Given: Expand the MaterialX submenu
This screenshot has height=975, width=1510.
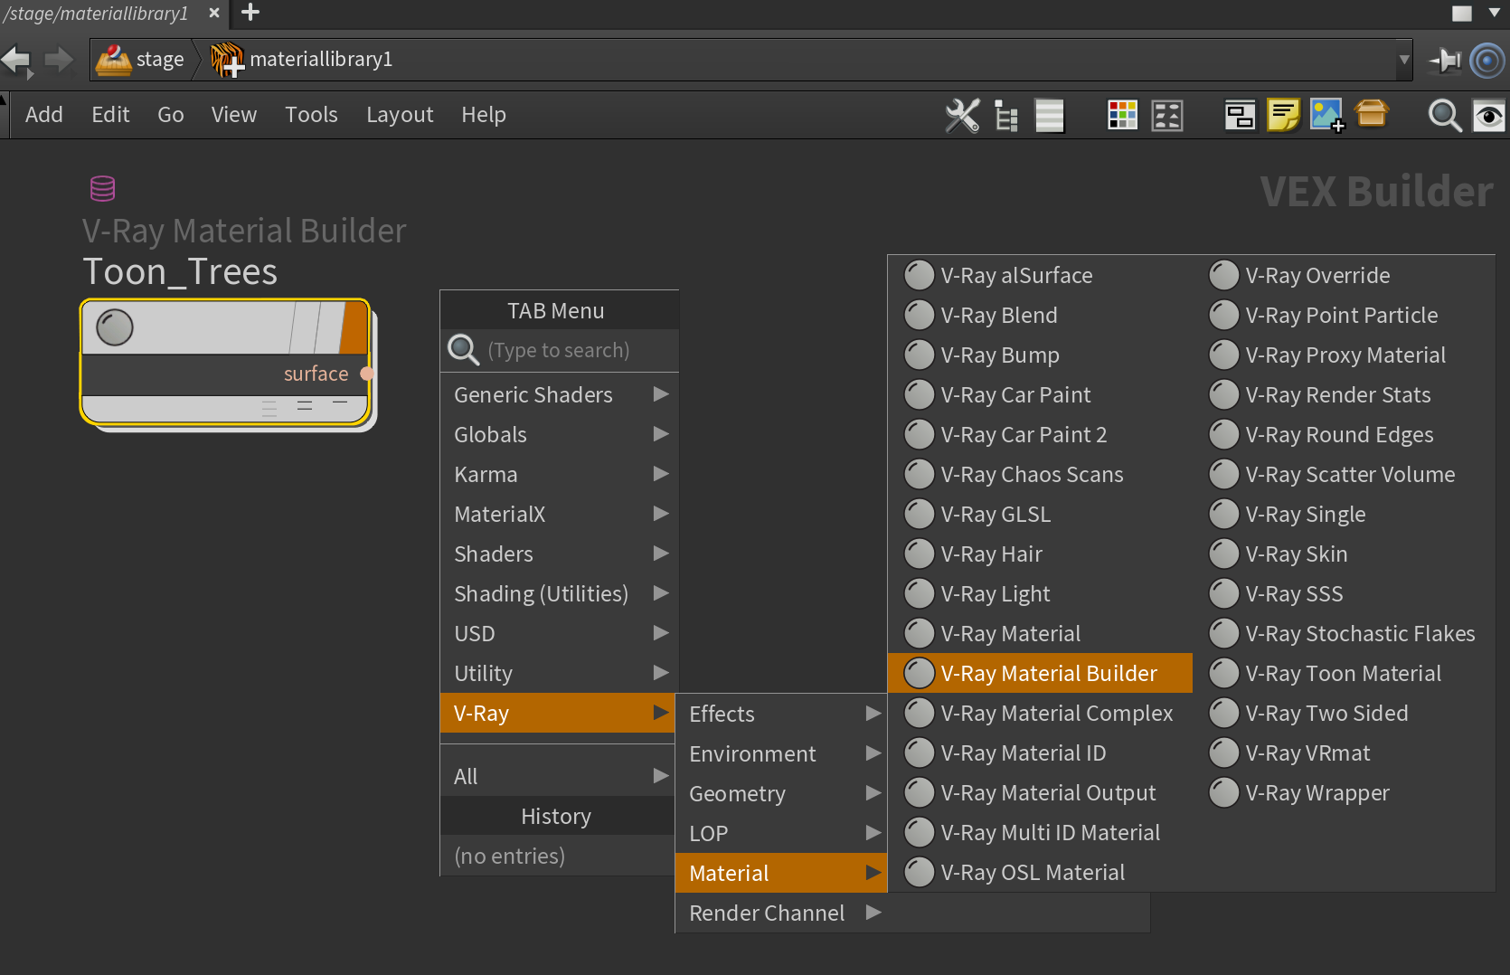Looking at the screenshot, I should point(560,514).
